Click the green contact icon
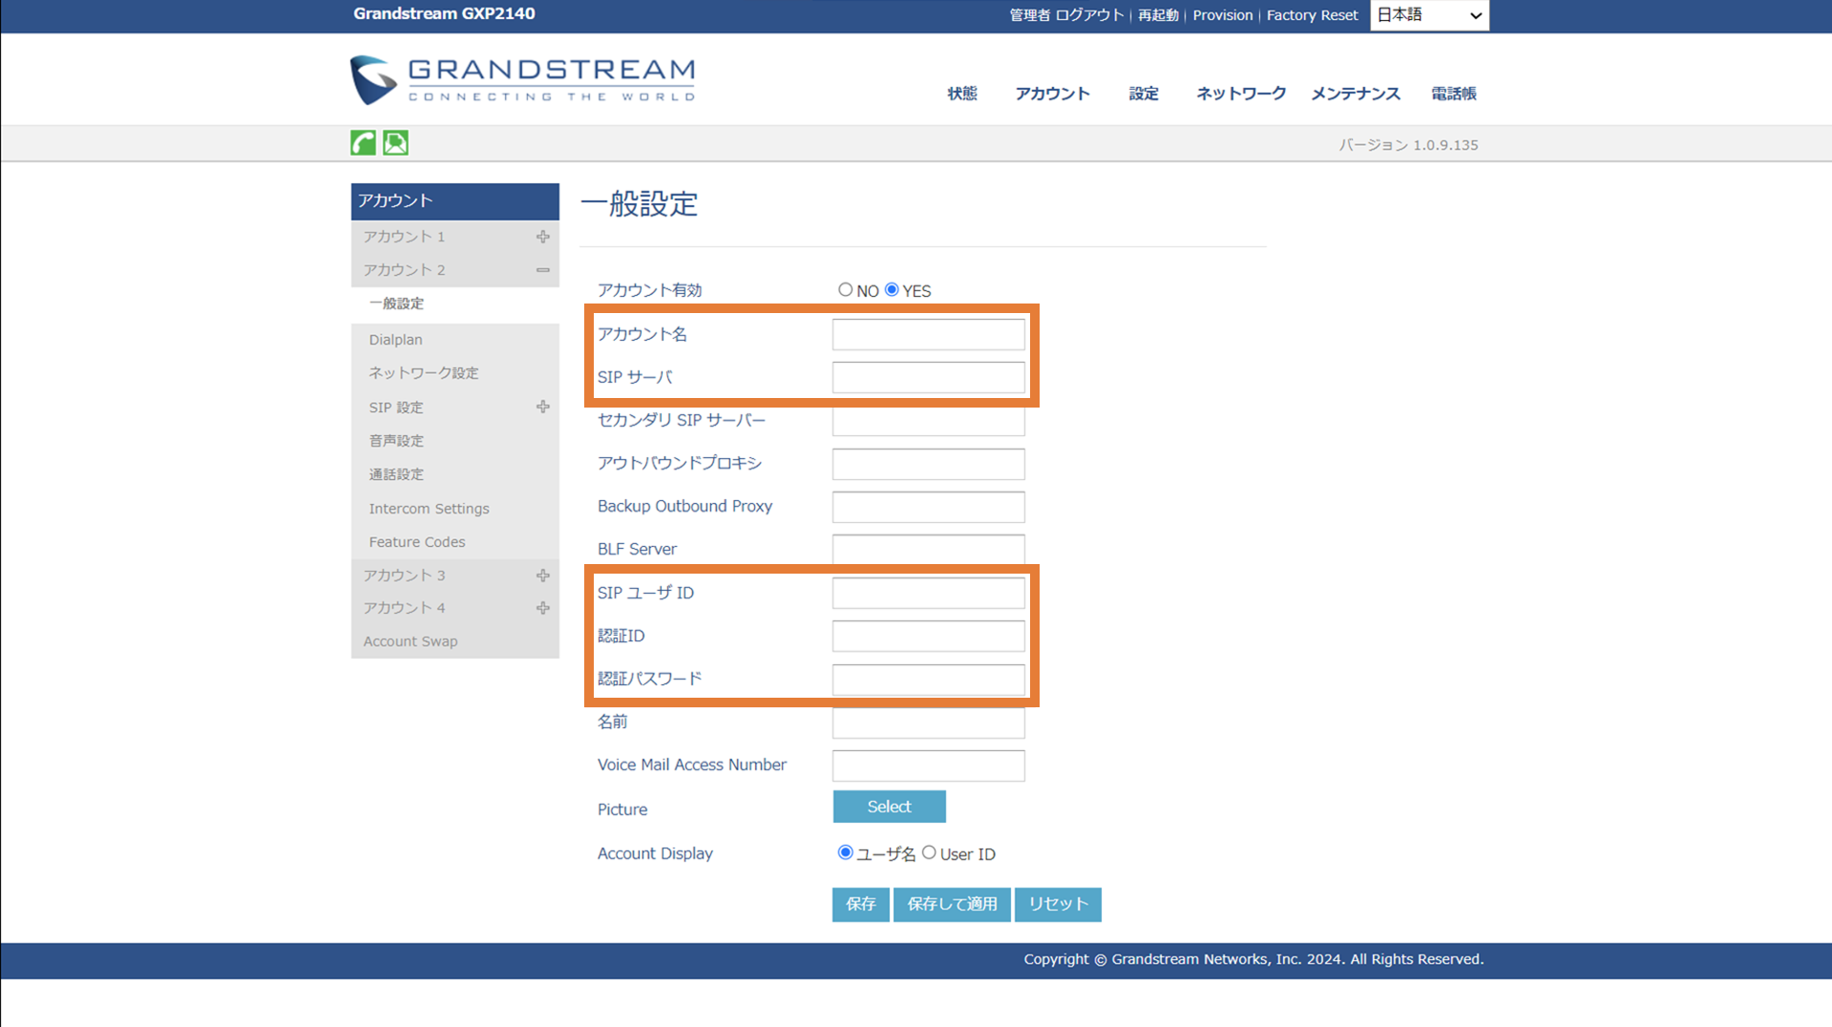Screen dimensions: 1832x1027 tap(395, 143)
